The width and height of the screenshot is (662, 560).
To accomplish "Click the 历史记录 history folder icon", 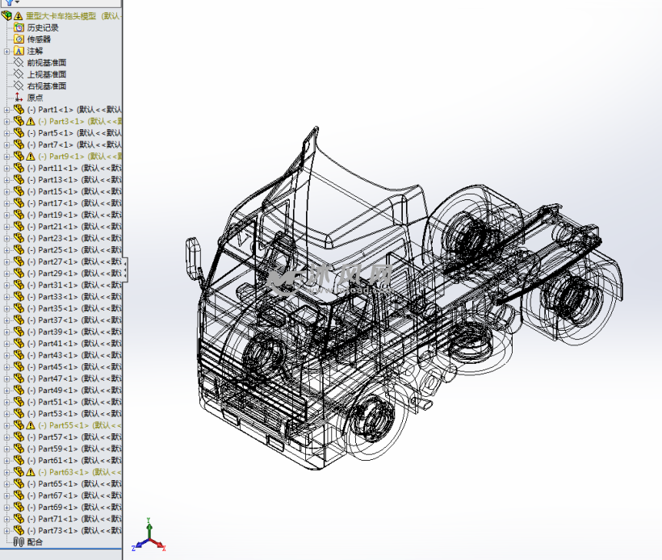I will pyautogui.click(x=19, y=27).
